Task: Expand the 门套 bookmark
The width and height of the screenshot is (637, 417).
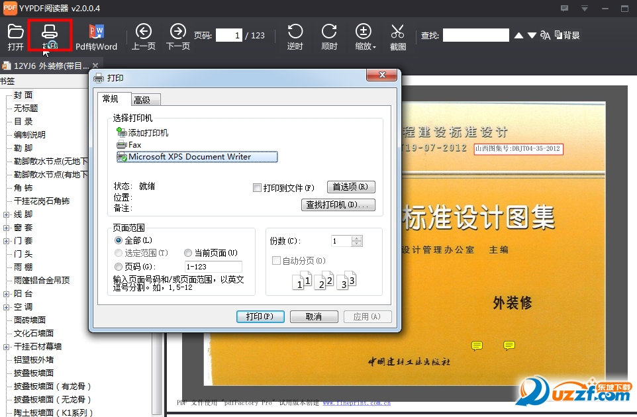Action: point(6,241)
